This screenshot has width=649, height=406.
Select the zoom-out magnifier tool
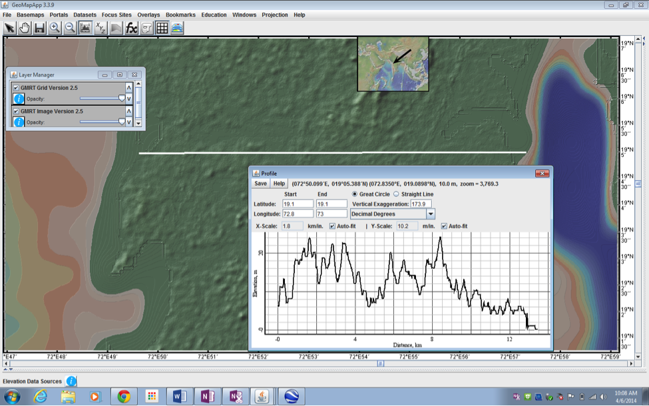[70, 28]
